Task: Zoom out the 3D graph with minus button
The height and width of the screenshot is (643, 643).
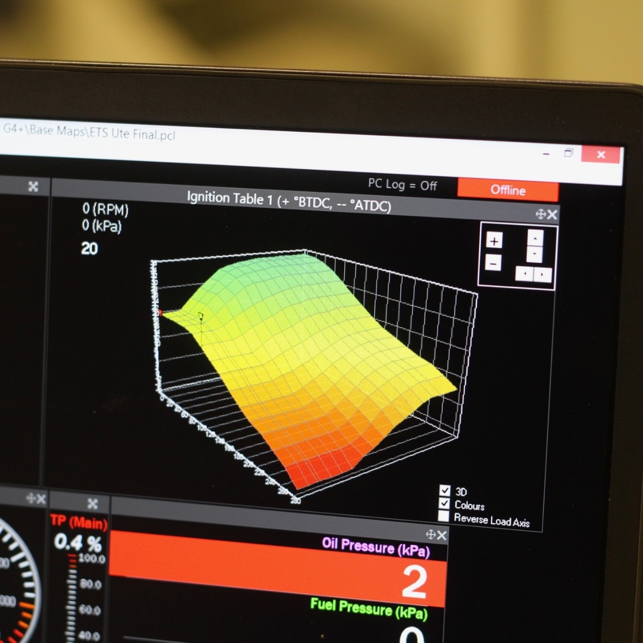Action: (x=493, y=263)
